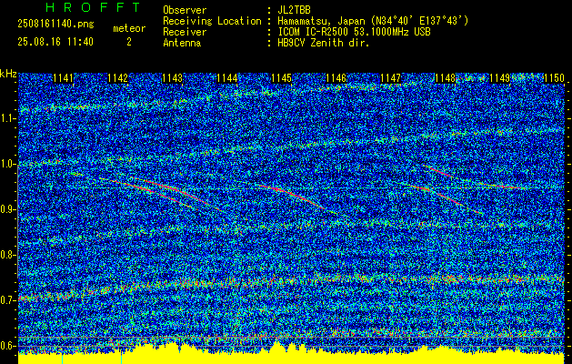Click the HROFFT title text
The width and height of the screenshot is (572, 364).
tap(93, 7)
